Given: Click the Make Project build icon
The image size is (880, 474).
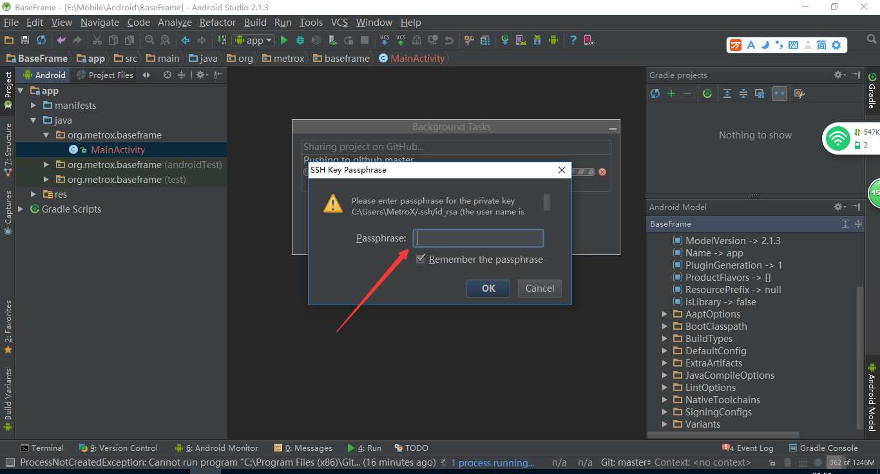Looking at the screenshot, I should [222, 40].
